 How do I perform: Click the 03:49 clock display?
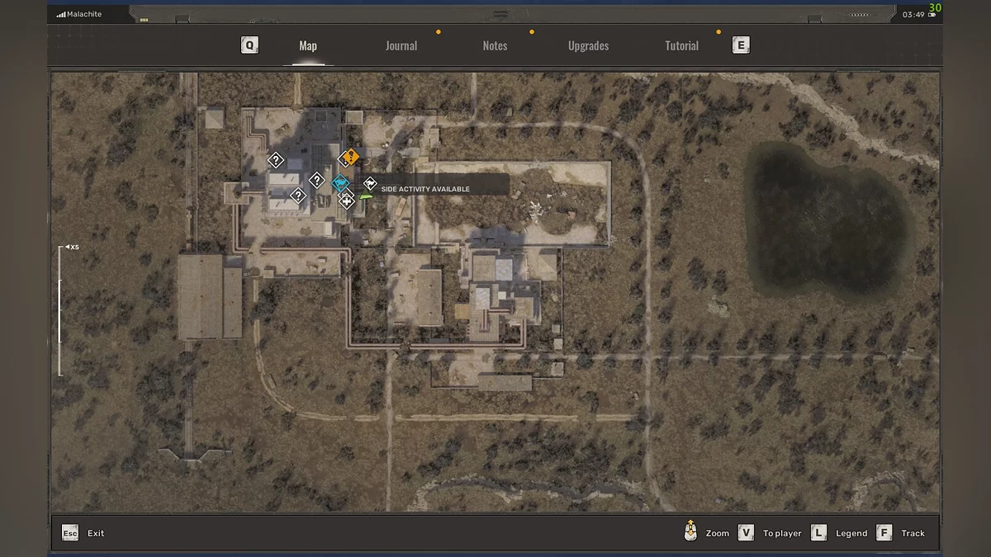click(913, 15)
